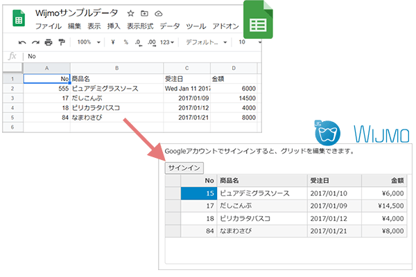This screenshot has width=416, height=277.
Task: Click Wijmo grid No column header
Action: coord(199,181)
